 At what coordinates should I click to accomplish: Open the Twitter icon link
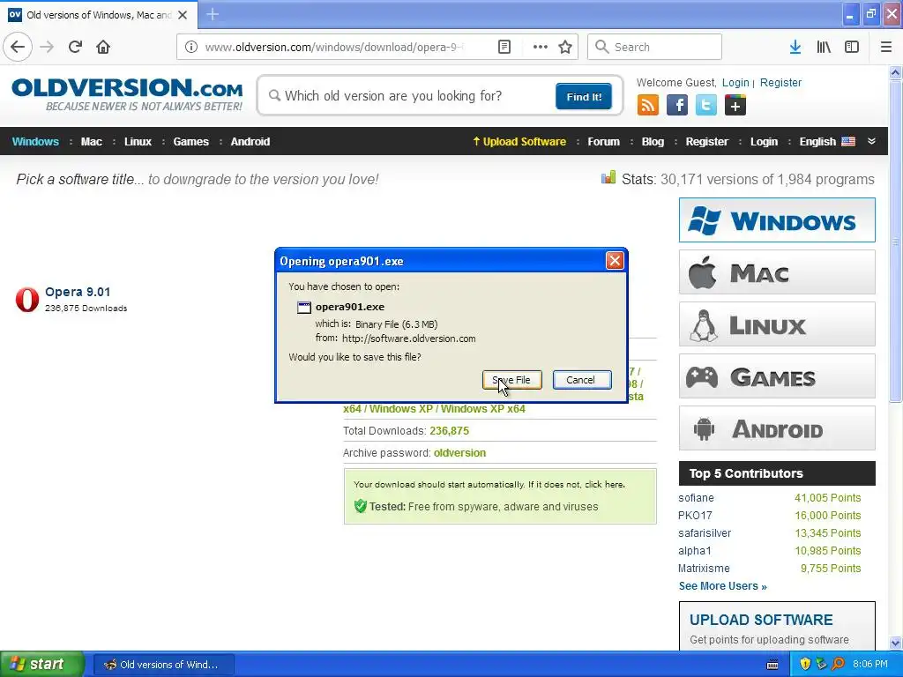point(706,106)
